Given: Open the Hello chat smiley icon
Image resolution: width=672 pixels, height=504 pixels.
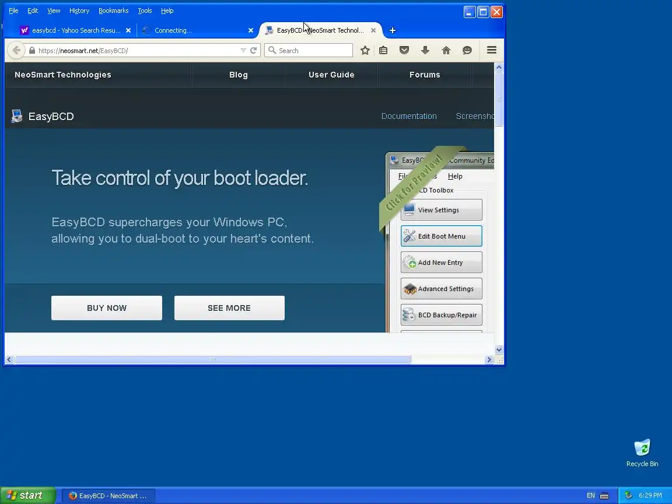Looking at the screenshot, I should click(467, 50).
